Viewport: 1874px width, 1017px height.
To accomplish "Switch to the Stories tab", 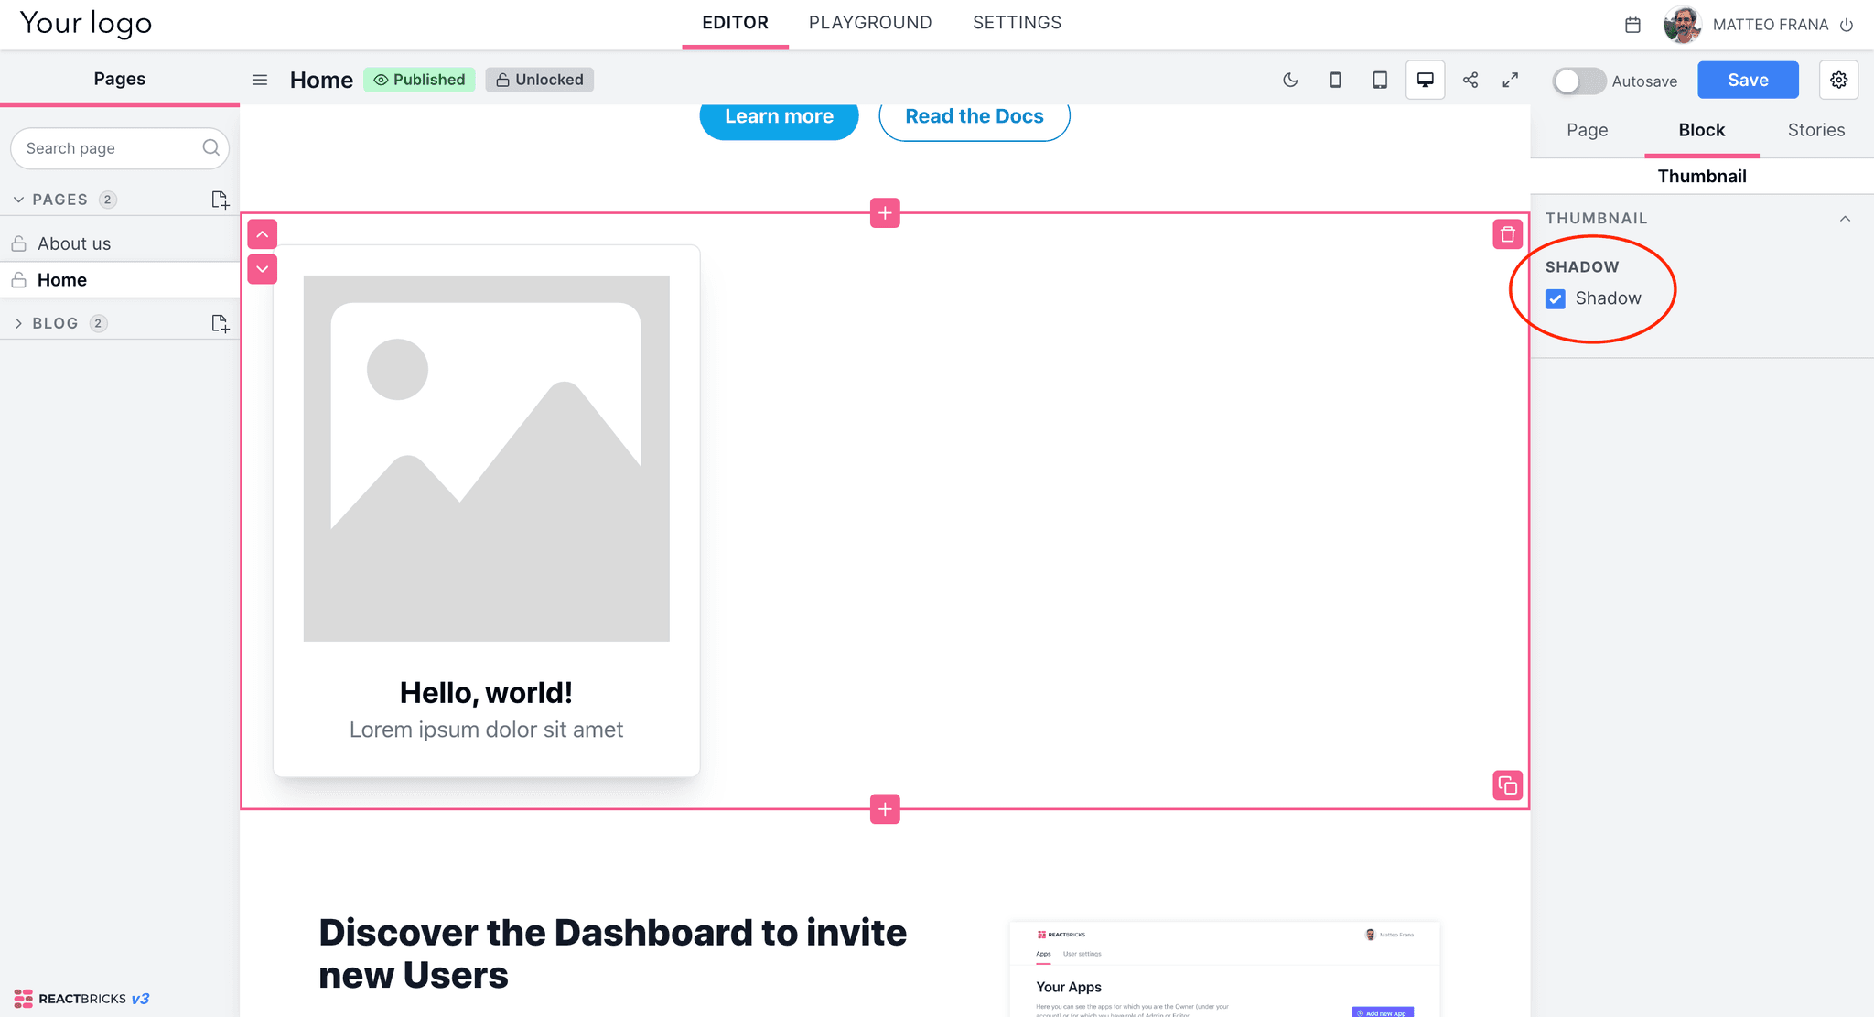I will coord(1816,129).
